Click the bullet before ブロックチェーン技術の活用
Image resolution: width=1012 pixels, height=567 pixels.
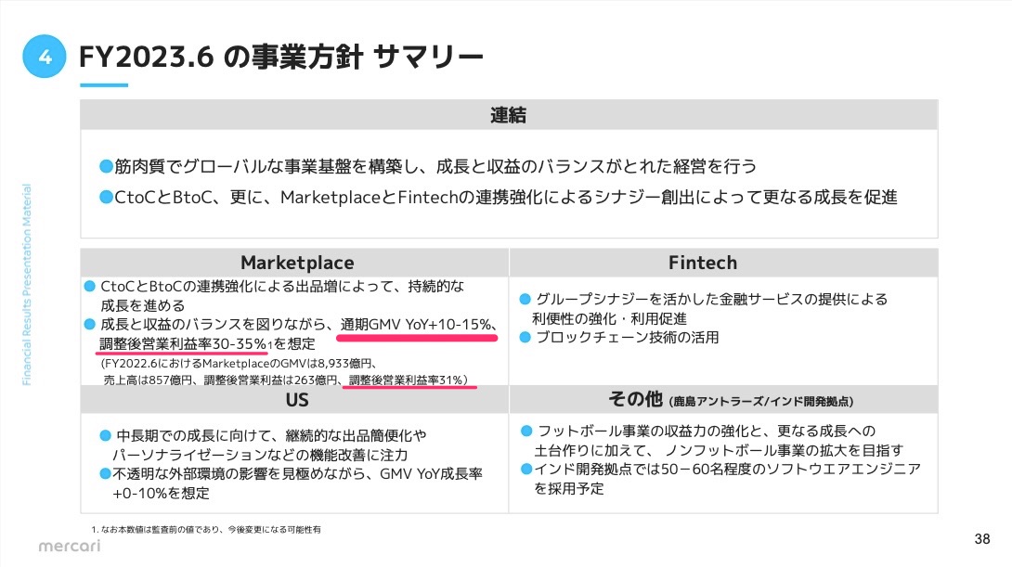(x=525, y=338)
